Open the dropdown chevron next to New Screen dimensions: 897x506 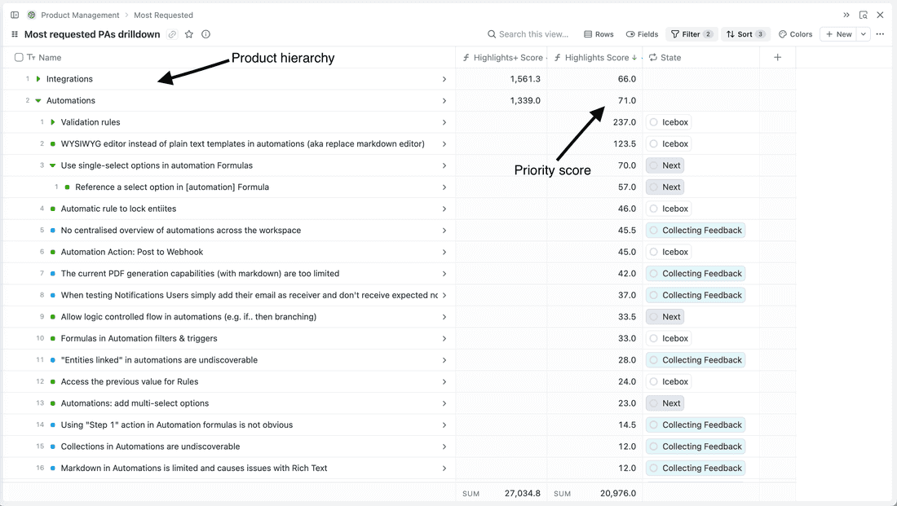pos(863,34)
